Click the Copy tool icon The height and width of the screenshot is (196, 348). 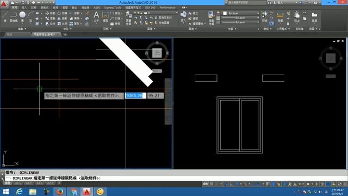[47, 19]
